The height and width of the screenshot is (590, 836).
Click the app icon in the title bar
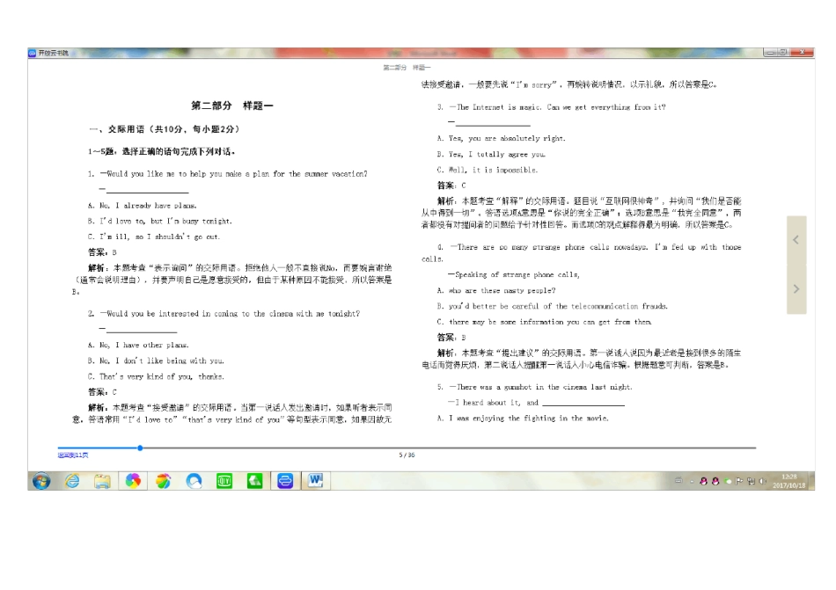[33, 53]
